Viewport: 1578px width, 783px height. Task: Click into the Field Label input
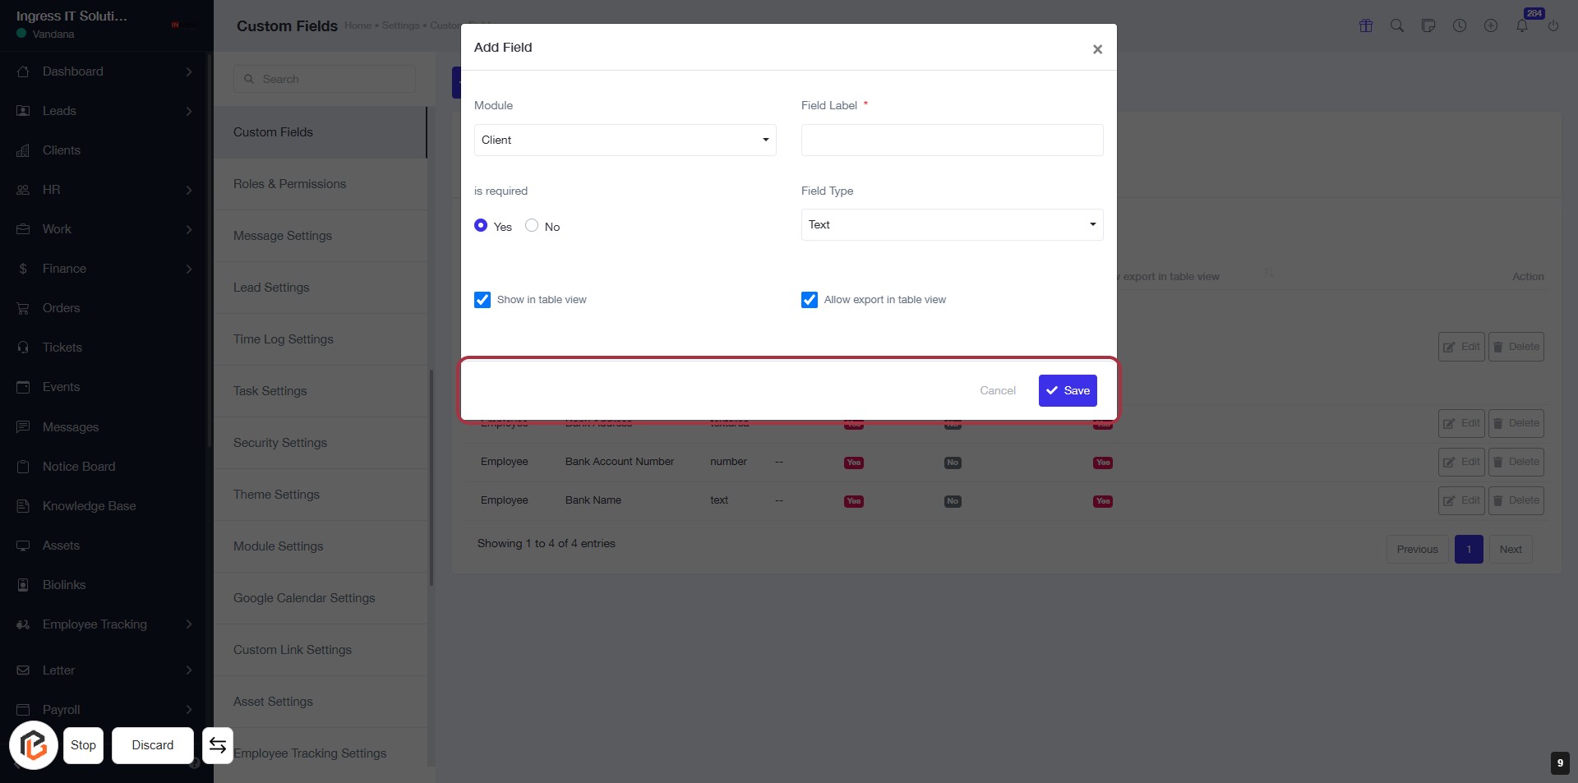952,140
